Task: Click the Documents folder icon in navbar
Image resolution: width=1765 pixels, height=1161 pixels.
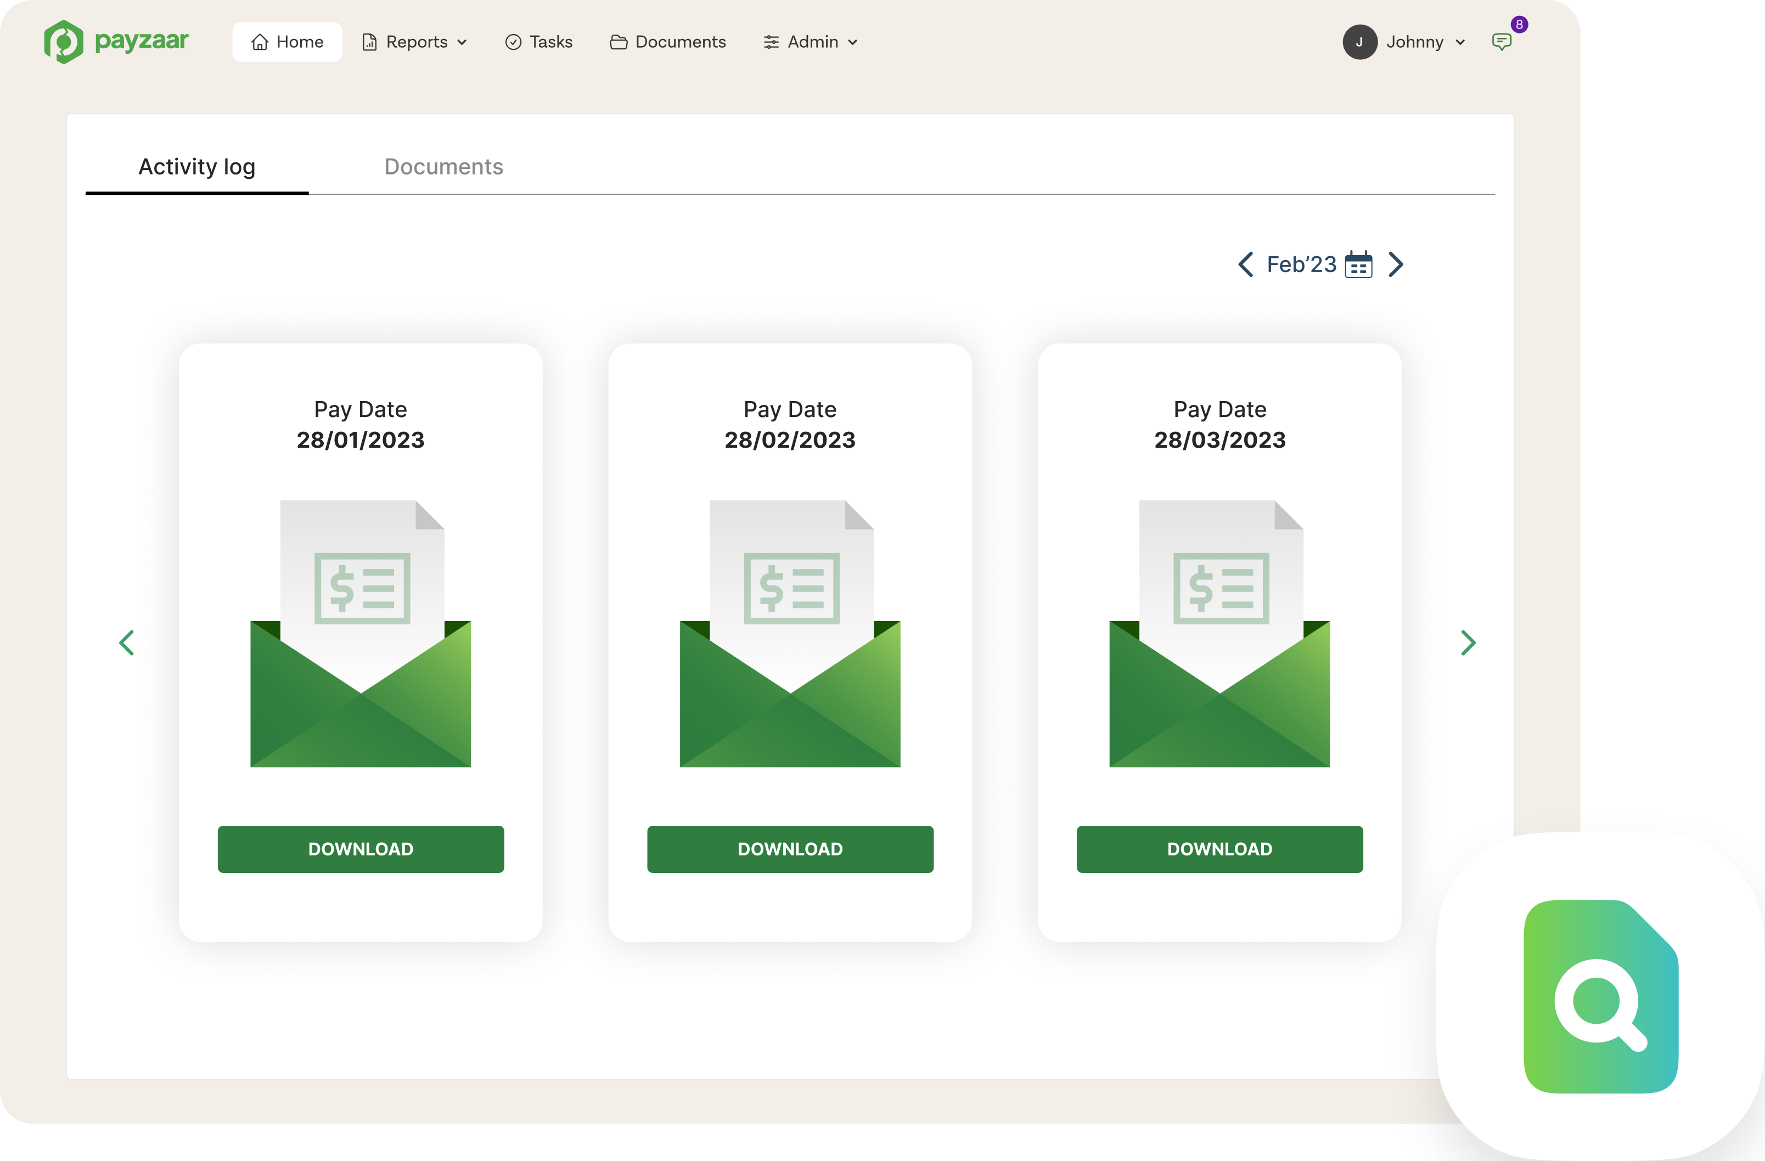Action: coord(619,42)
